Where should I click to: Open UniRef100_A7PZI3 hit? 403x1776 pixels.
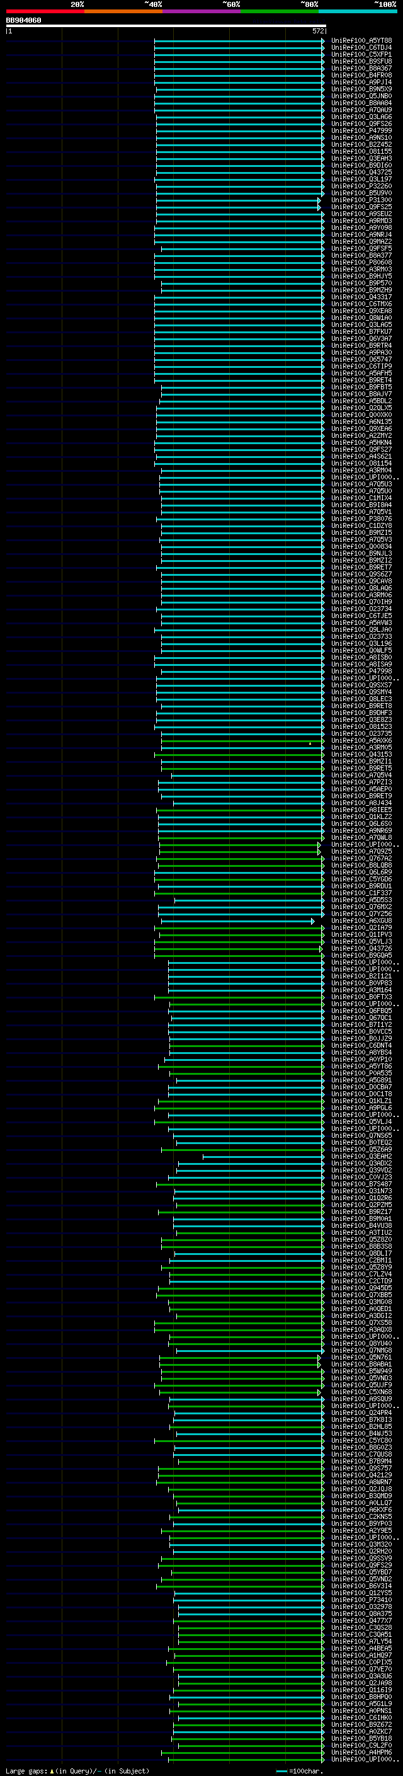[x=361, y=782]
